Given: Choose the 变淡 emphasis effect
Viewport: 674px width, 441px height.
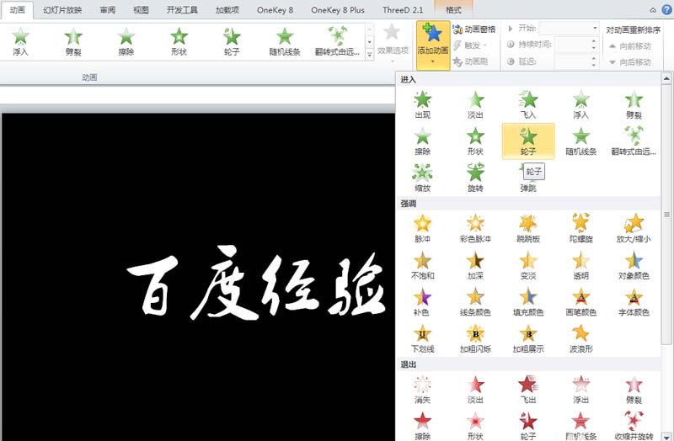Looking at the screenshot, I should (x=528, y=265).
